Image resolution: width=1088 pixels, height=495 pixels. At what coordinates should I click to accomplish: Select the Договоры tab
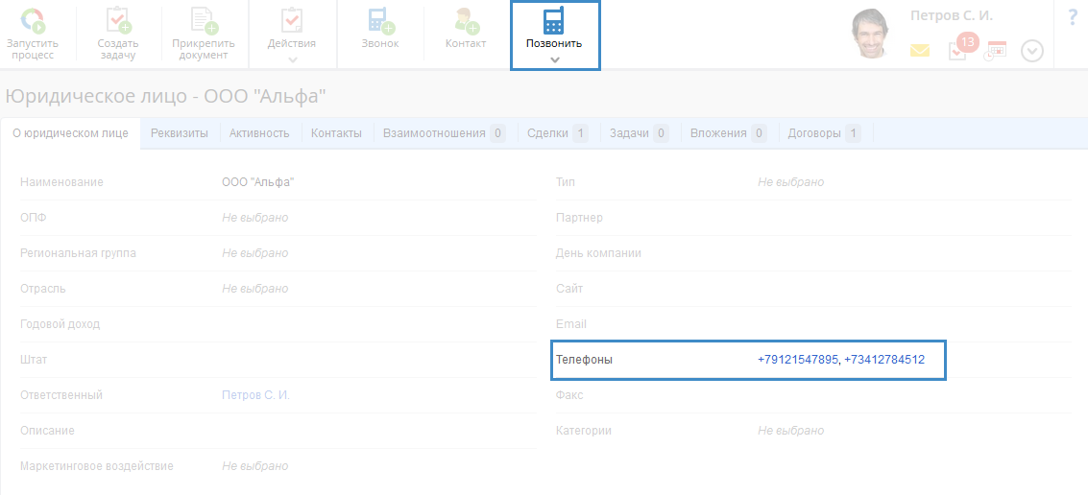point(823,133)
